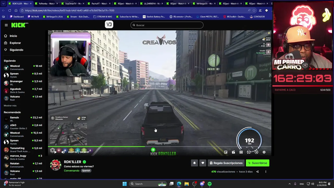Toggle fullscreen on the video player
Image resolution: width=334 pixels, height=188 pixels.
(x=249, y=152)
